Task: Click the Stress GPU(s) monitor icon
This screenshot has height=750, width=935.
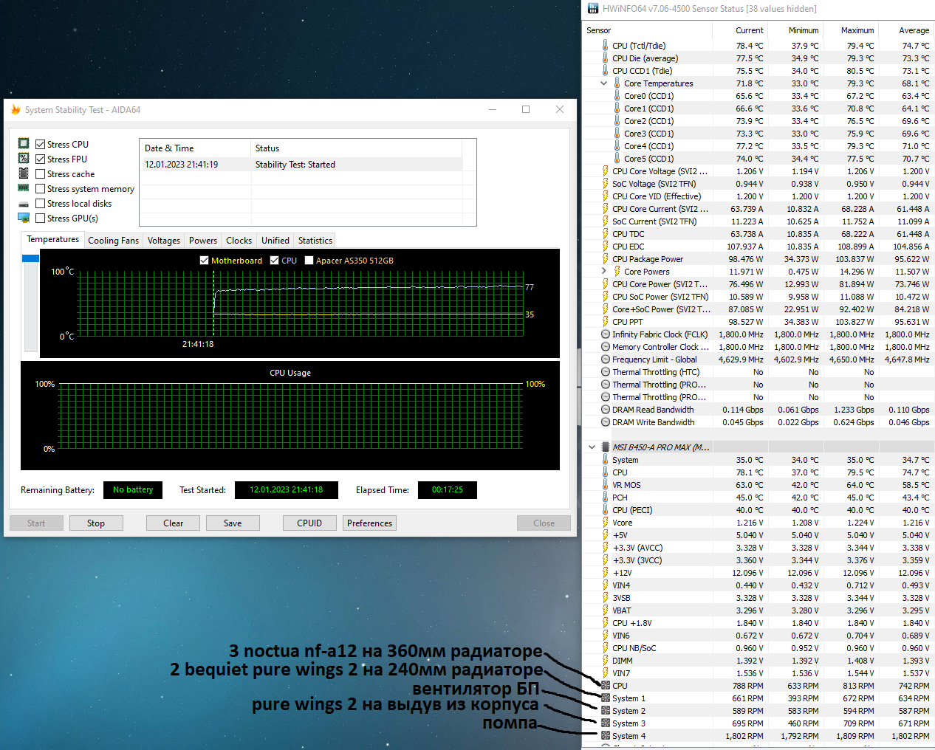Action: tap(24, 218)
